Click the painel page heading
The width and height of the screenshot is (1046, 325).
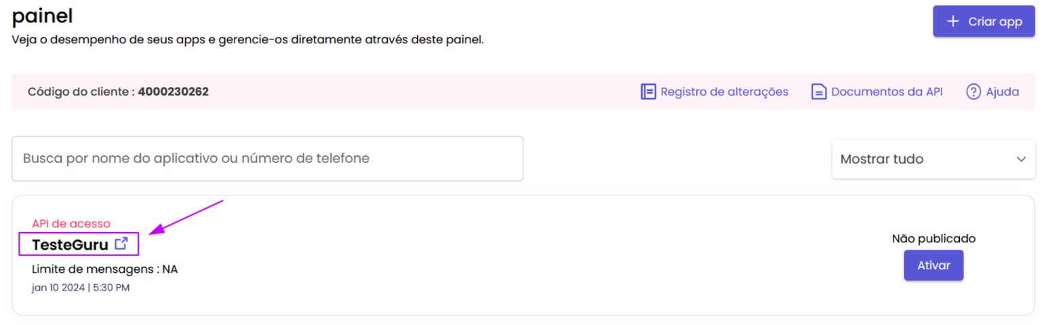tap(42, 15)
